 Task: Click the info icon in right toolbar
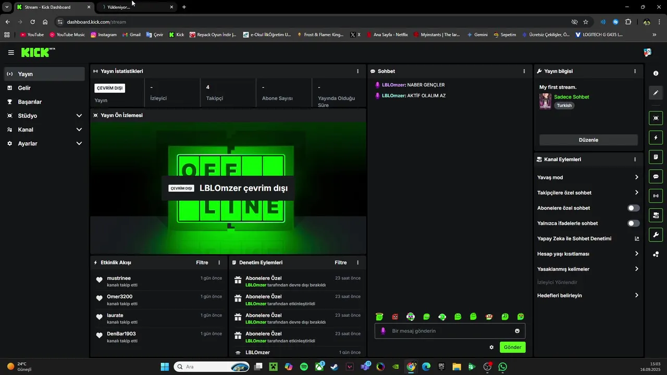pyautogui.click(x=656, y=73)
